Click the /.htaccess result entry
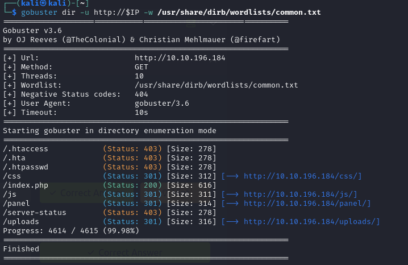 (x=25, y=149)
